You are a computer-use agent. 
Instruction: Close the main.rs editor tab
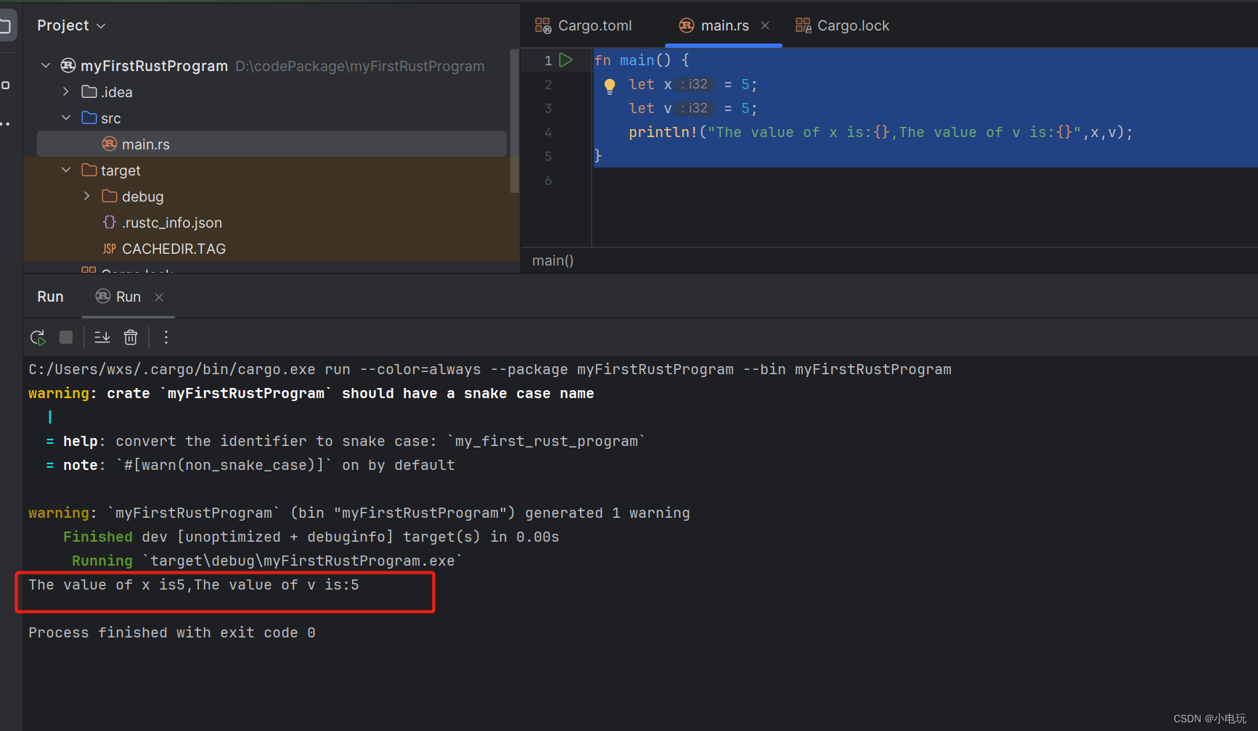pos(765,25)
